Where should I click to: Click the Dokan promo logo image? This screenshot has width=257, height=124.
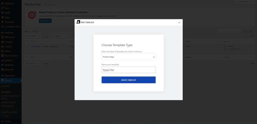tap(32, 15)
